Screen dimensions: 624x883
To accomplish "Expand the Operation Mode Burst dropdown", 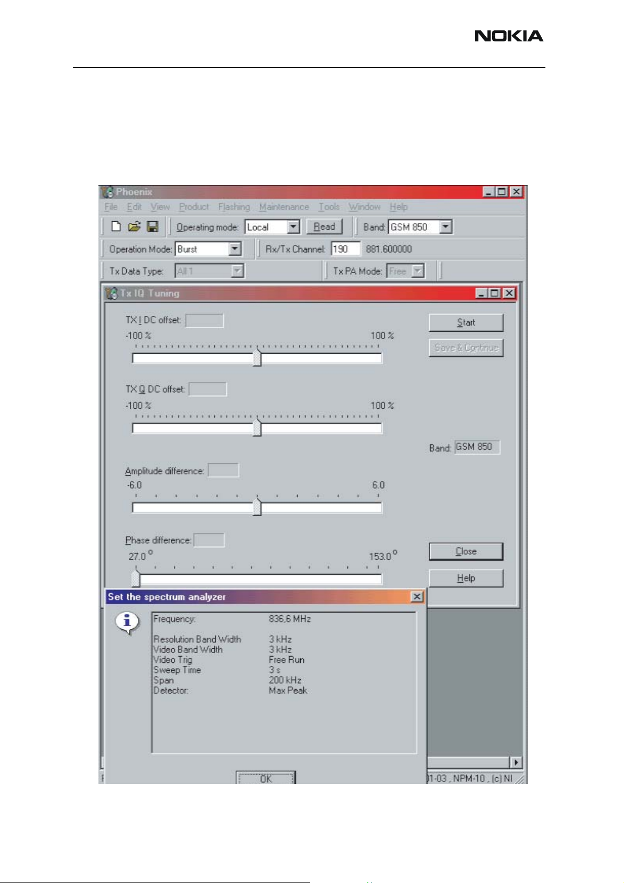I will (235, 249).
